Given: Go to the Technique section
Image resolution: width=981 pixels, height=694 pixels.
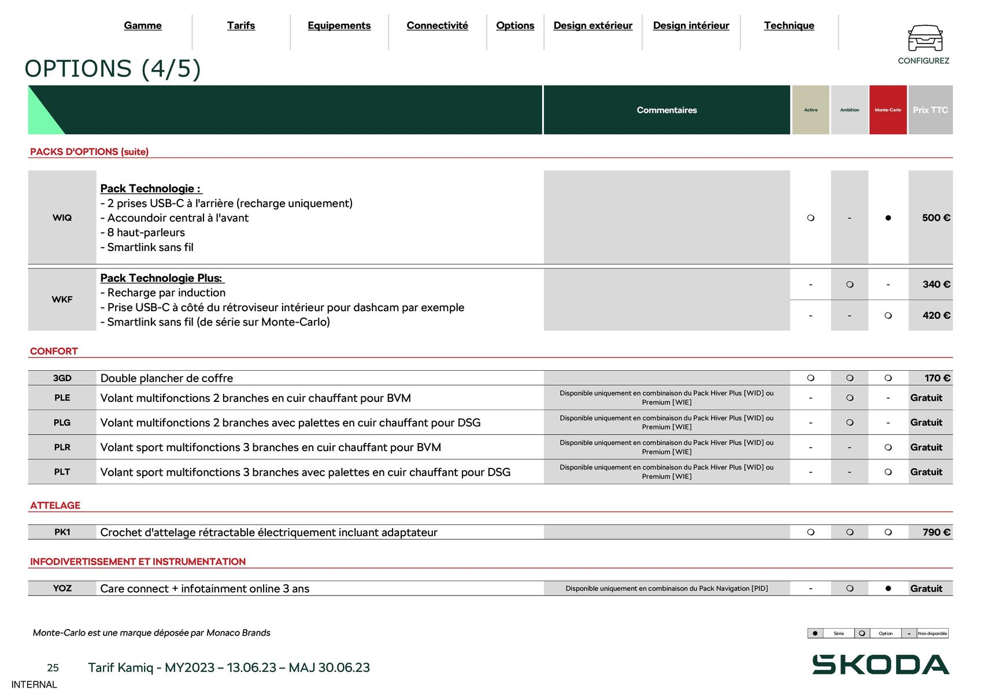Looking at the screenshot, I should pos(789,25).
